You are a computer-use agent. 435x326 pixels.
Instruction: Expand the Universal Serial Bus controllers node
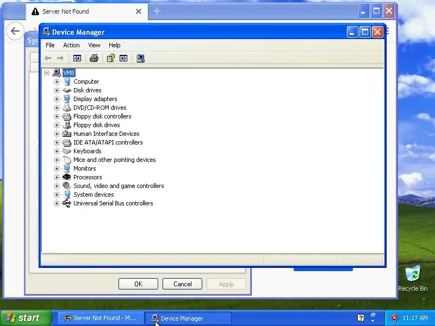(x=57, y=203)
